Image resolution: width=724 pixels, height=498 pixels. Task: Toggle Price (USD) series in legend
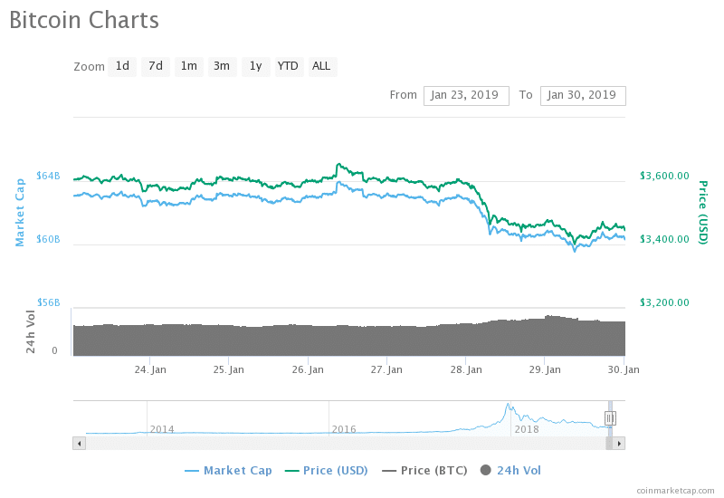coord(327,471)
